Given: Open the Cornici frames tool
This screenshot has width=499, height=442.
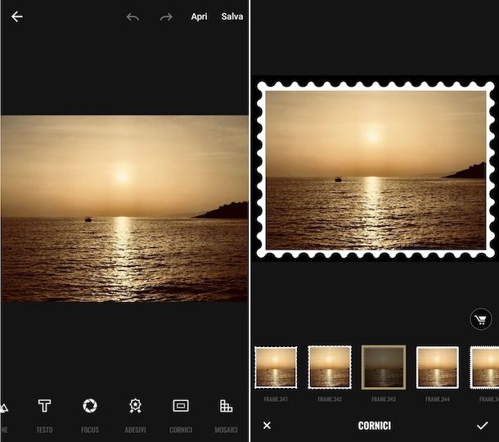Looking at the screenshot, I should [x=181, y=415].
